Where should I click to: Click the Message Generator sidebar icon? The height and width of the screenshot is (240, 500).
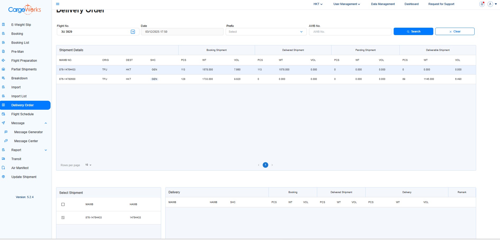(6, 132)
